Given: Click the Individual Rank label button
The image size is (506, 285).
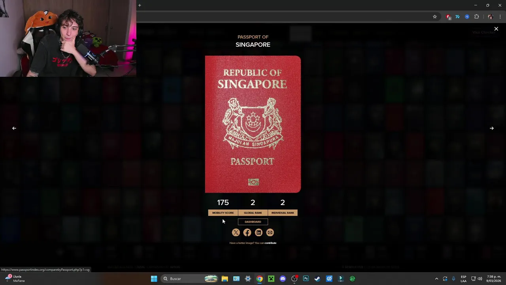Looking at the screenshot, I should [283, 213].
